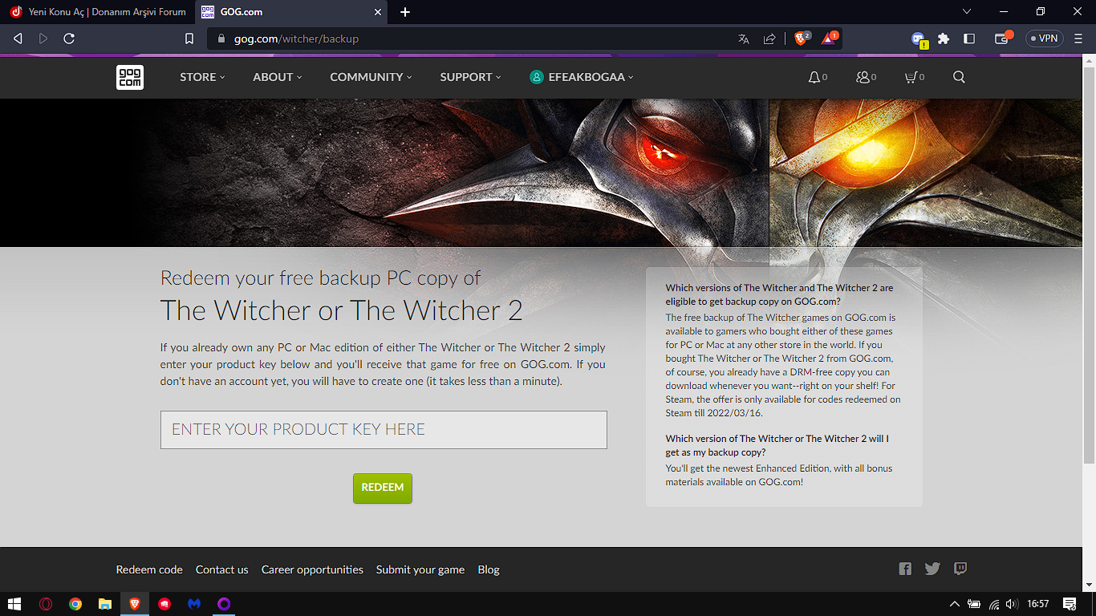1096x616 pixels.
Task: Open the Submit your game footer link
Action: [x=420, y=569]
